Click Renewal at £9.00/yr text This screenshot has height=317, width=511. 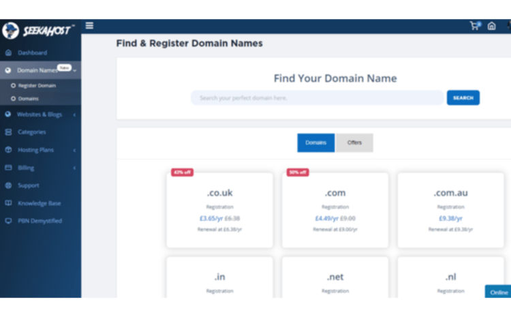[x=335, y=229]
